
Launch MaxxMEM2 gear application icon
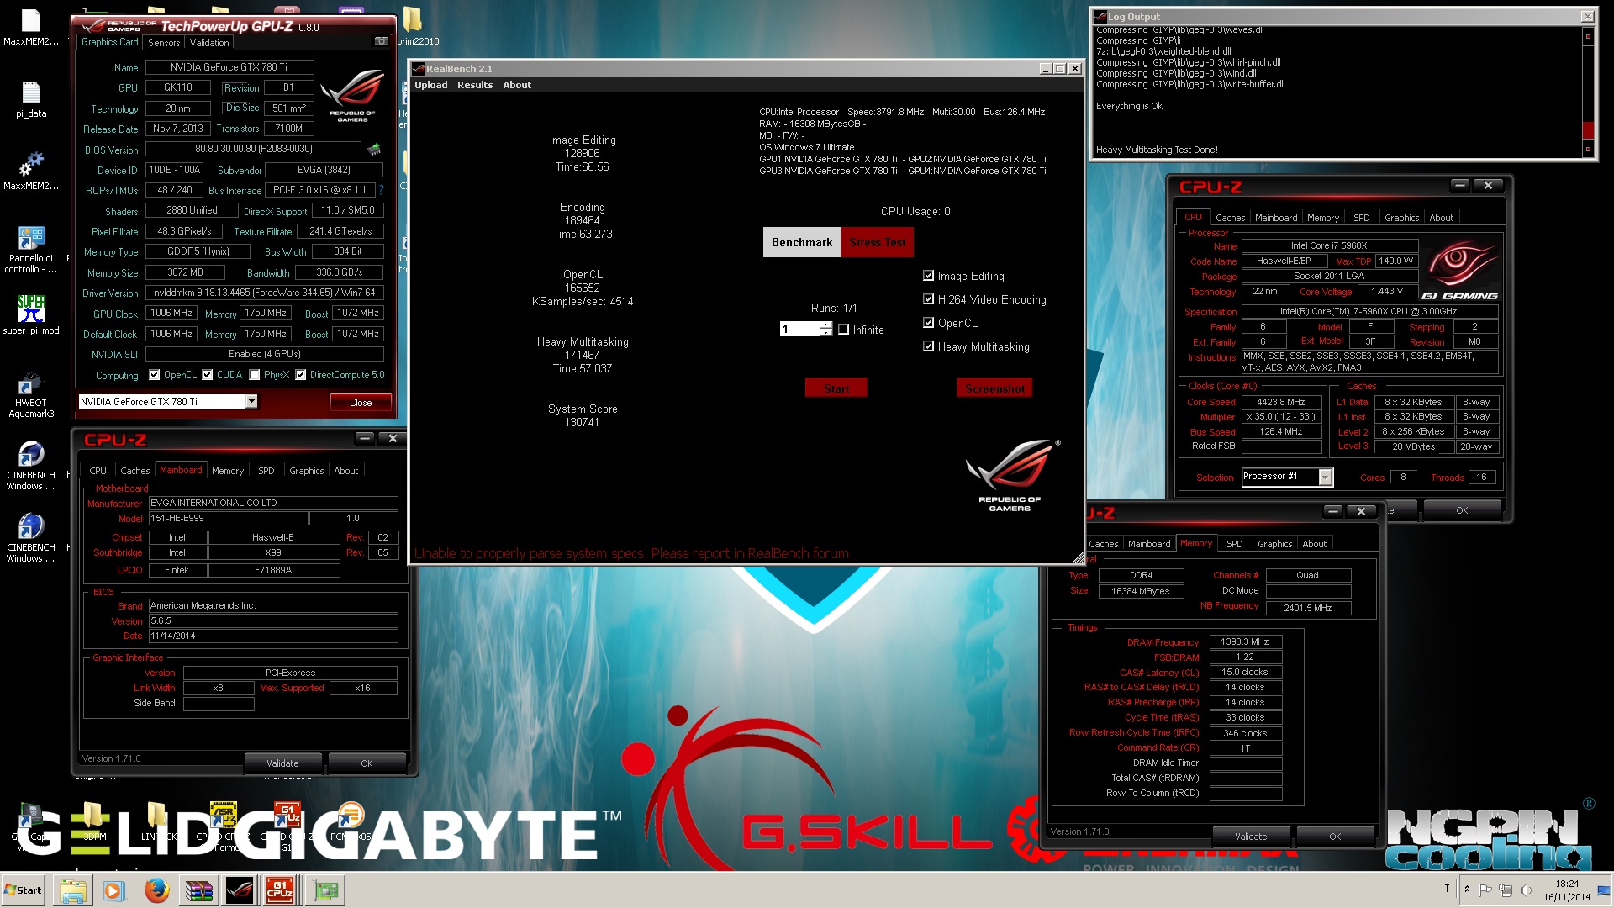[31, 171]
